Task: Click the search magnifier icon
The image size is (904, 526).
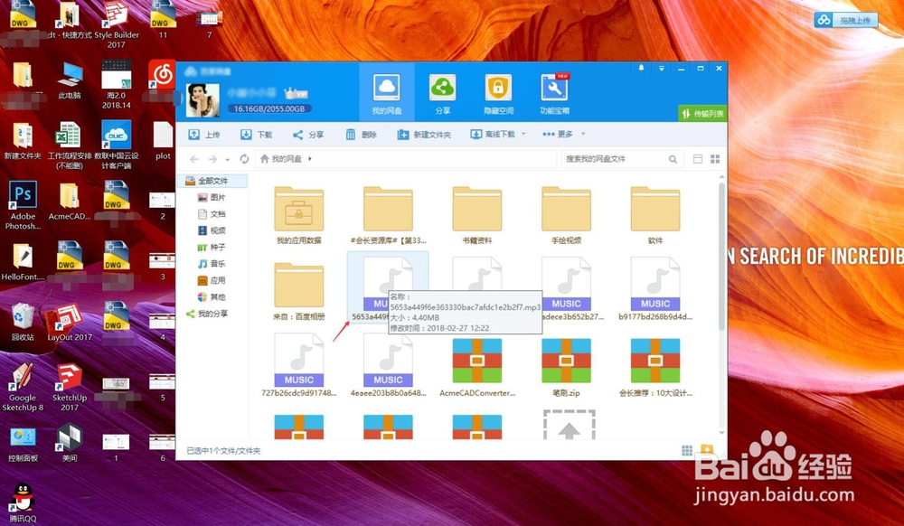Action: click(x=673, y=159)
